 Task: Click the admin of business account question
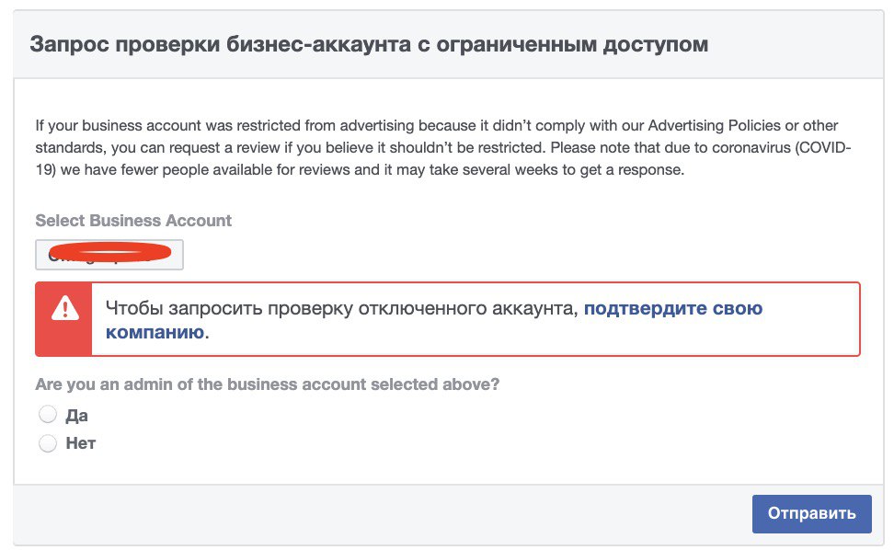click(268, 384)
